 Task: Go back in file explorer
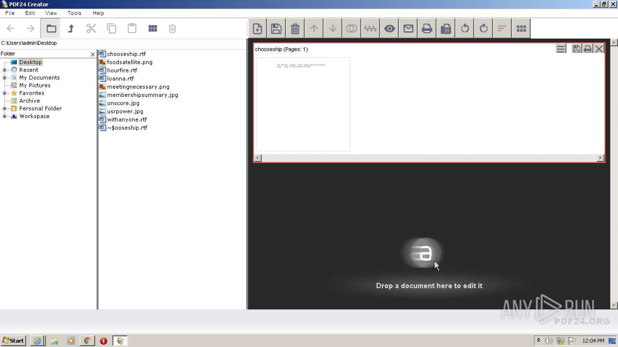pos(11,28)
